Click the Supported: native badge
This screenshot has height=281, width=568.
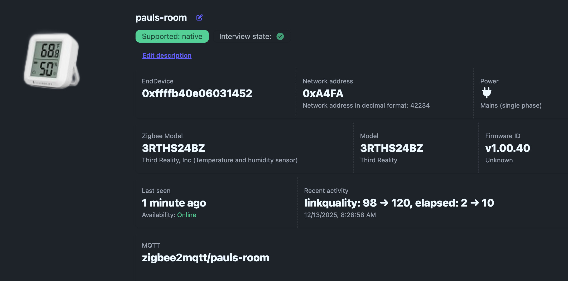pyautogui.click(x=172, y=36)
